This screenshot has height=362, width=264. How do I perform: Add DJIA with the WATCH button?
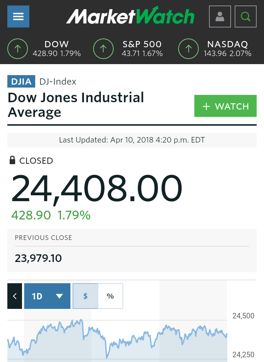225,106
